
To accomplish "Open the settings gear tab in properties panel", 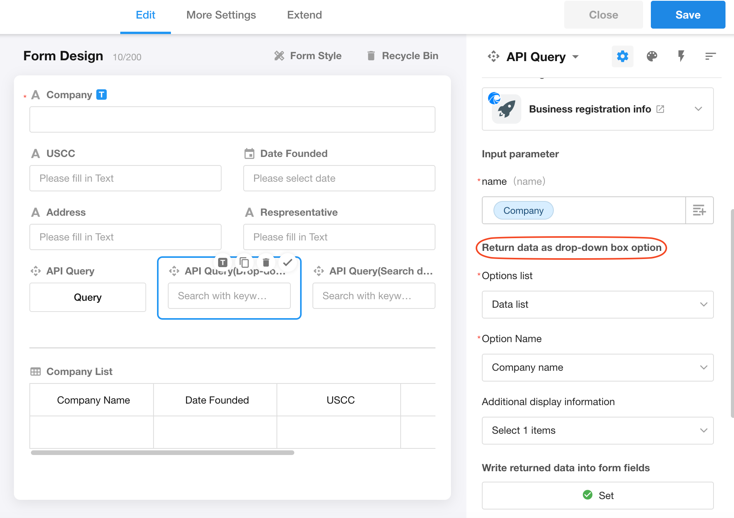I will pyautogui.click(x=622, y=56).
